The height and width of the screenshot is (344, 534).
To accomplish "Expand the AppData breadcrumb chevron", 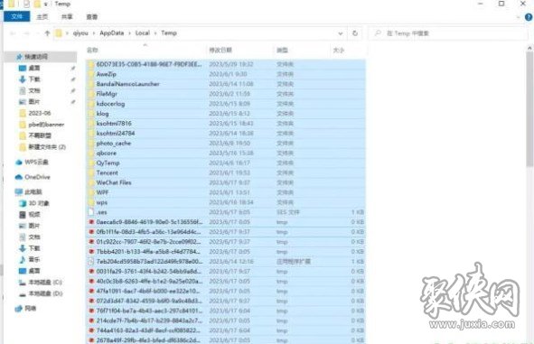I will coord(129,33).
